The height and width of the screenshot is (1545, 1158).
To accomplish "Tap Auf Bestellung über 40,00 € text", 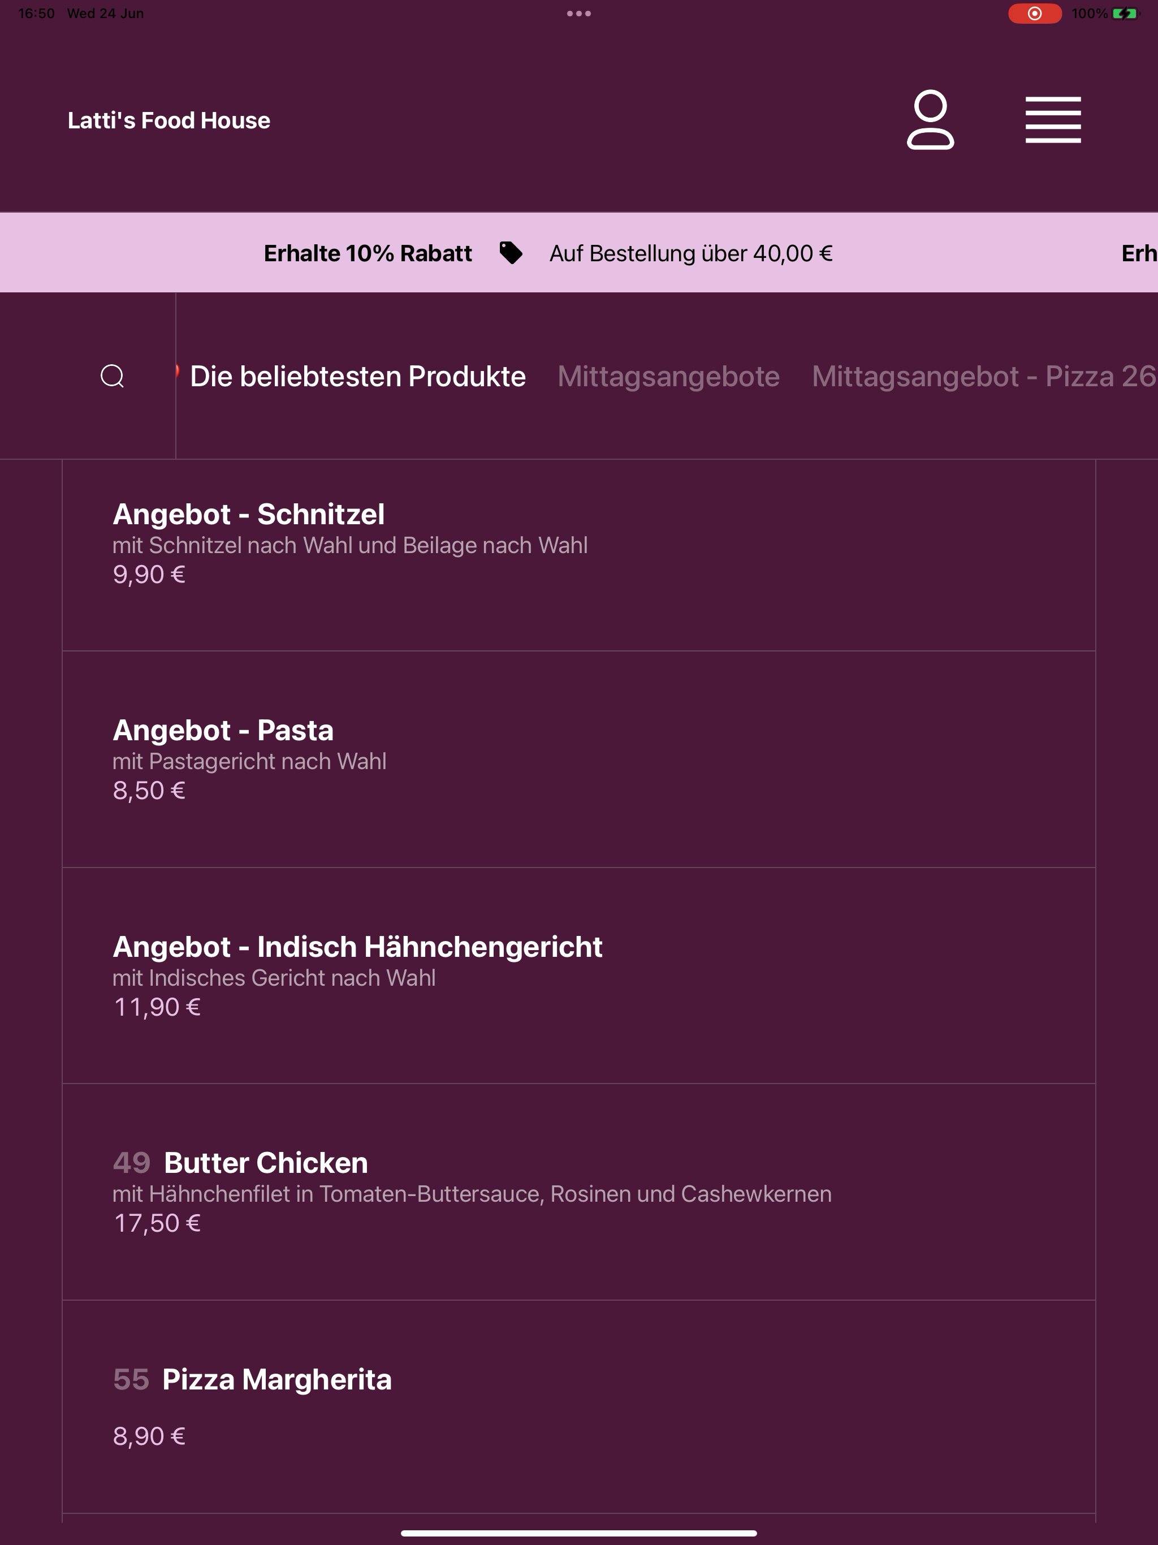I will coord(691,253).
